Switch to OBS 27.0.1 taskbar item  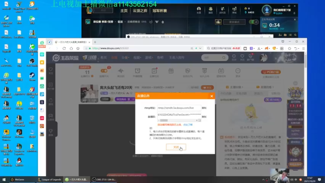104,180
